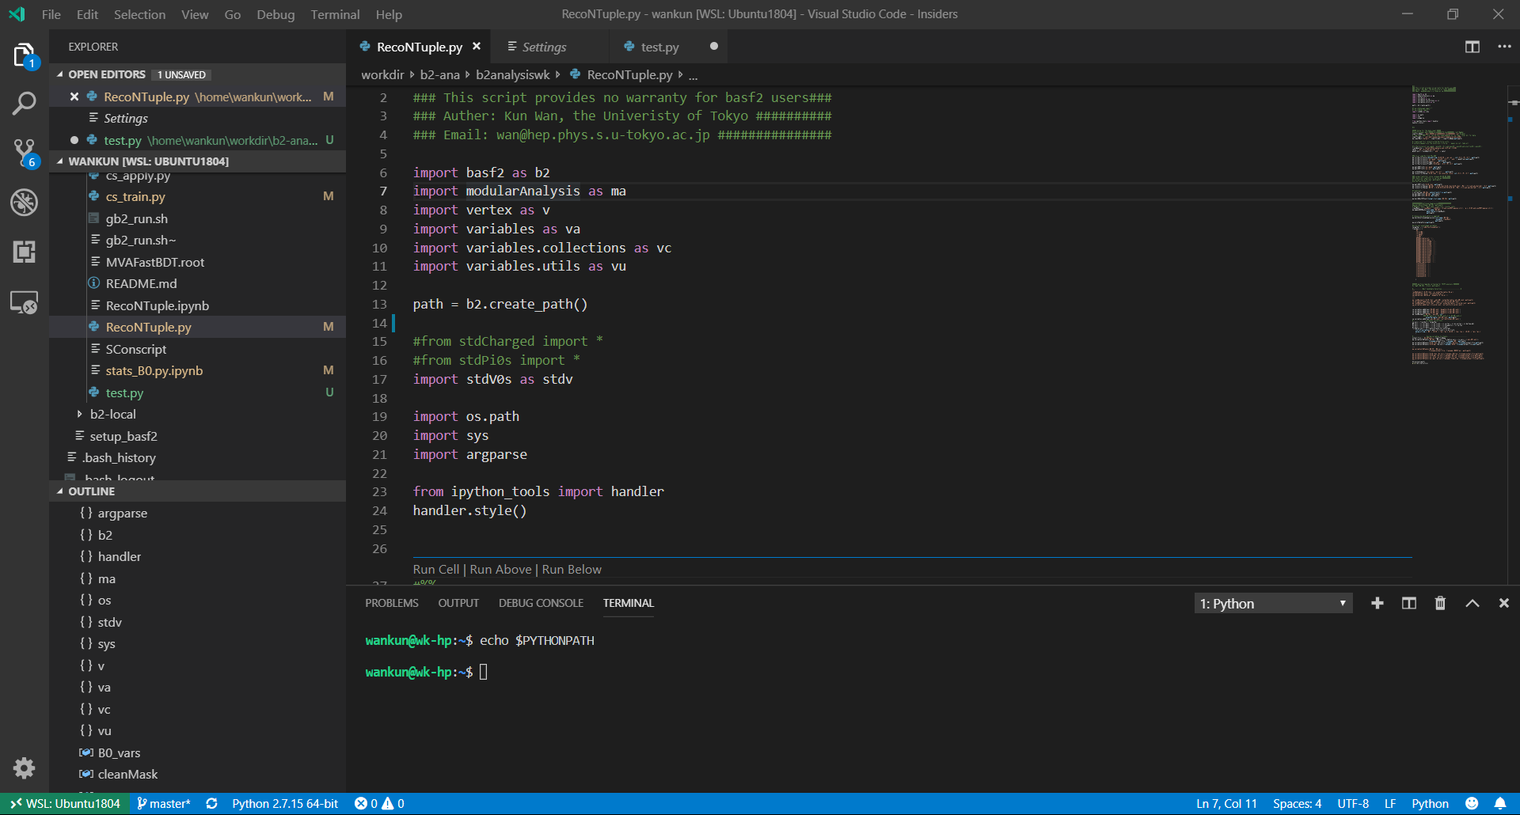The height and width of the screenshot is (815, 1520).
Task: Open the Source Control view
Action: pyautogui.click(x=25, y=153)
